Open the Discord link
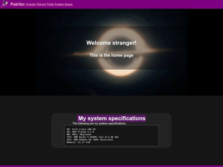This screenshot has width=223, height=167. (41, 4)
